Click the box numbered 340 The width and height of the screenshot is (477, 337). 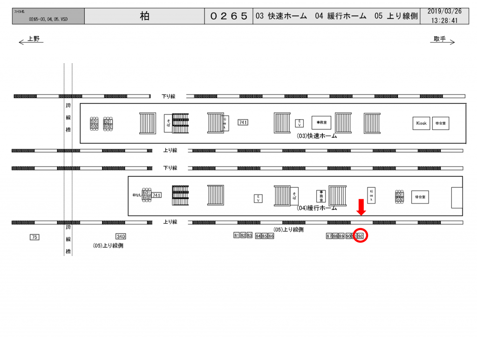click(121, 236)
